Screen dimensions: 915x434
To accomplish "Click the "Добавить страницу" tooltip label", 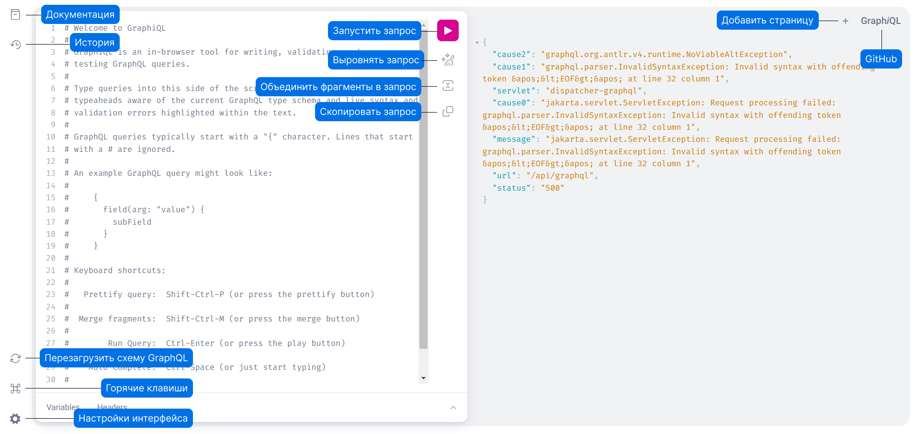I will (767, 21).
